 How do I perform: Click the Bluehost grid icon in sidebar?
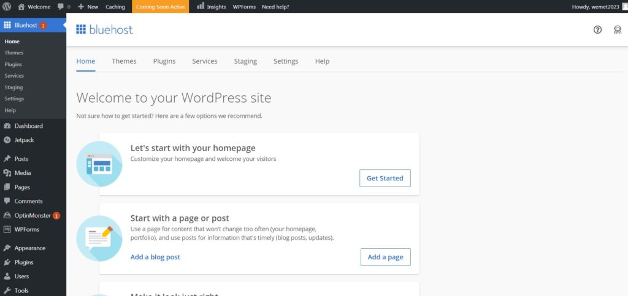click(7, 25)
